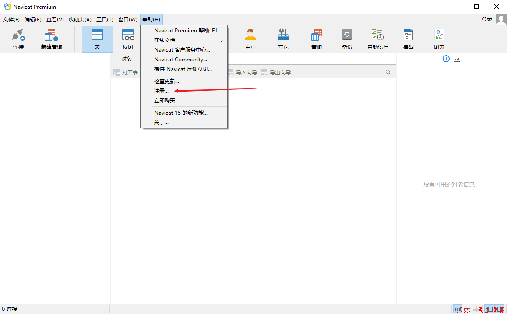Choose 立即购买 from the Help menu

(x=184, y=101)
